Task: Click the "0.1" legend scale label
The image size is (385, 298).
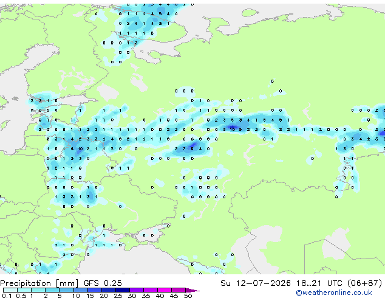Action: tap(7, 296)
